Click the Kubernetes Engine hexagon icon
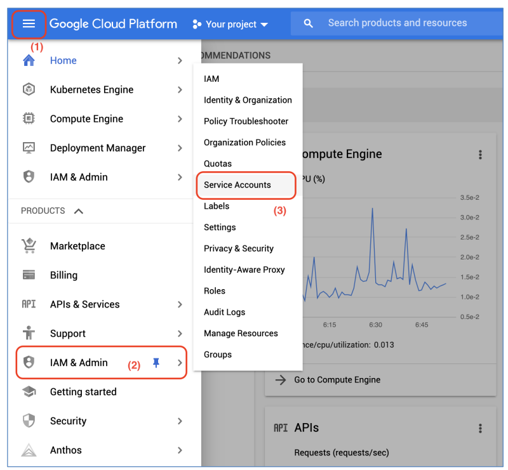 tap(29, 89)
